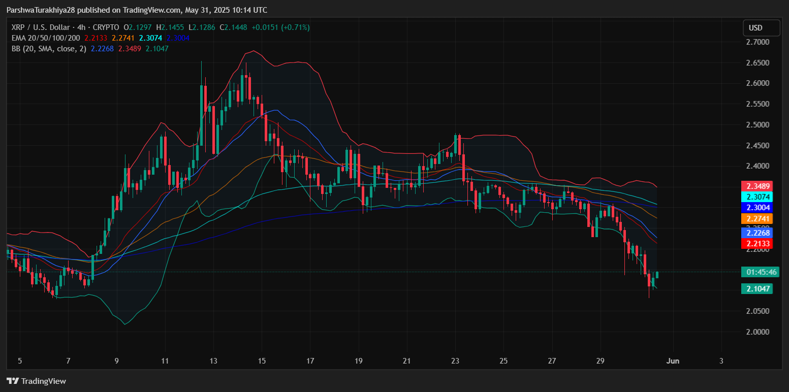The height and width of the screenshot is (392, 789).
Task: Open the USD currency dropdown
Action: point(761,27)
